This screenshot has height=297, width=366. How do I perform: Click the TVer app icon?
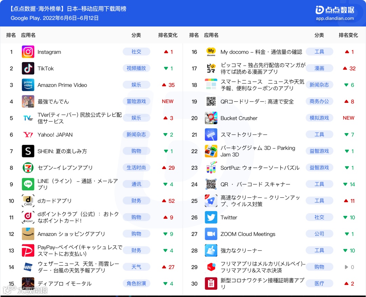[28, 118]
